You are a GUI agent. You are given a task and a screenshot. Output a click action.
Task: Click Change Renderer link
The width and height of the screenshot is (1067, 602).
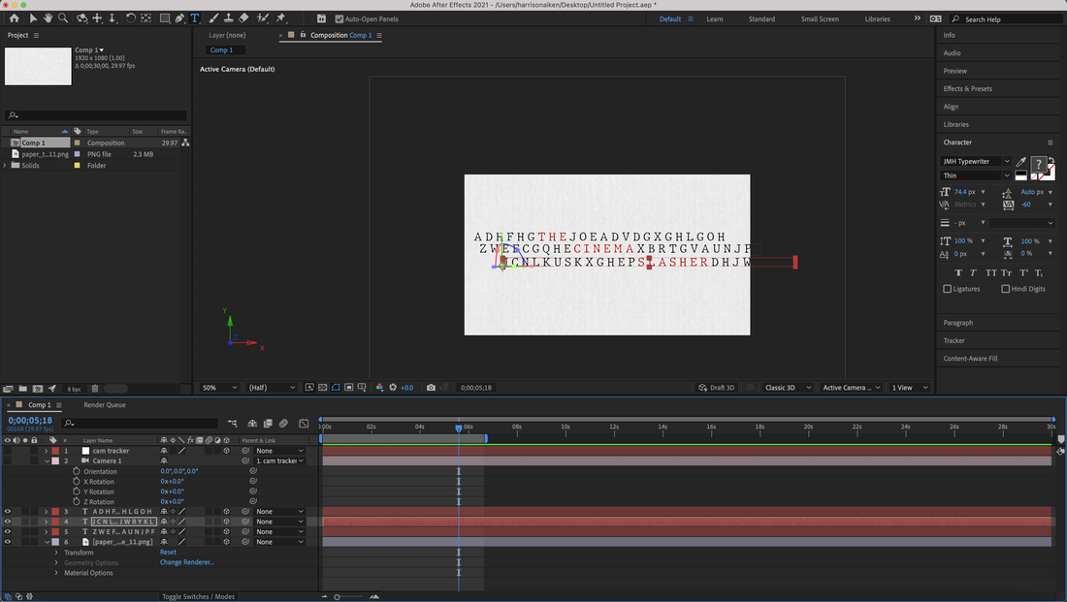click(x=186, y=562)
